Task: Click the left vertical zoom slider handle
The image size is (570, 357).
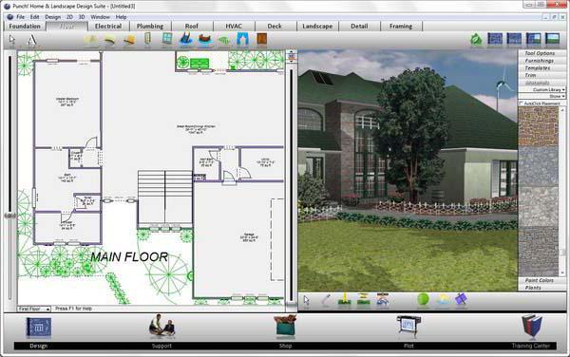Action: coord(9,216)
